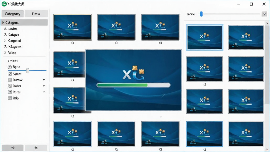Expand the Categors tree node arrow

(x=3, y=22)
